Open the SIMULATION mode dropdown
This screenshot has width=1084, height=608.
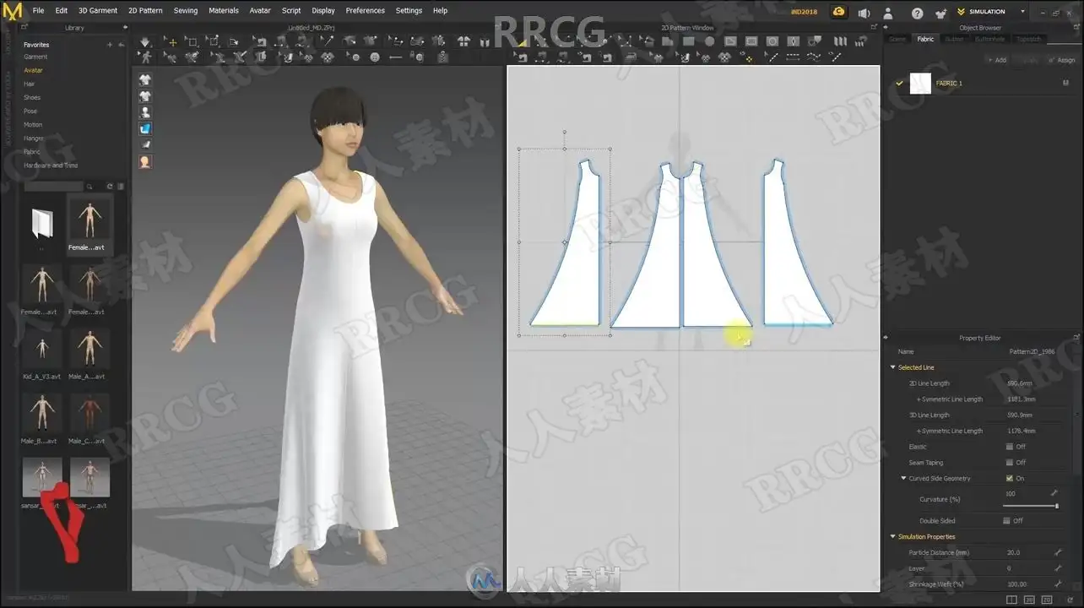tap(991, 12)
